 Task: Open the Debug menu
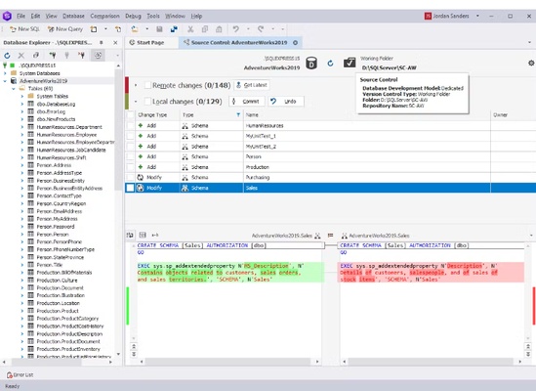click(133, 16)
